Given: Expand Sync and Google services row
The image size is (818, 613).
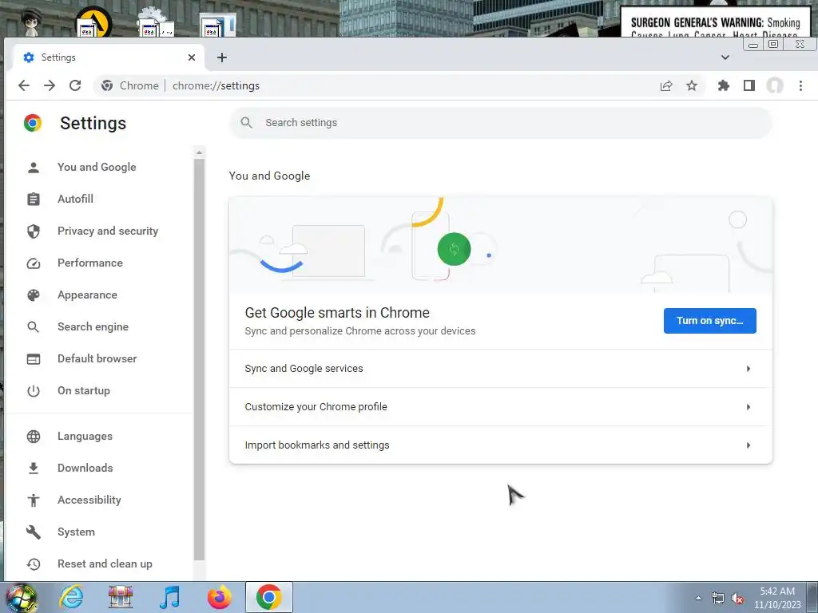Looking at the screenshot, I should pos(501,369).
